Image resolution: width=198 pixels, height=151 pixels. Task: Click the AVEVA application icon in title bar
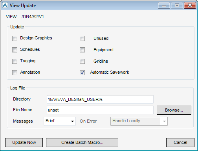[5, 6]
